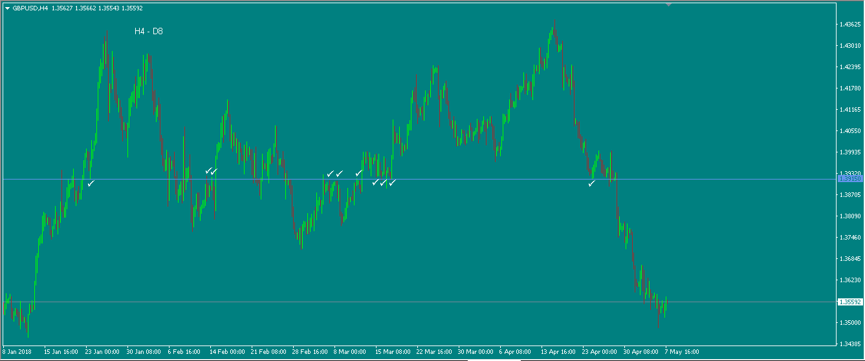Click the '30 Mar 00:00' time axis label
This screenshot has width=865, height=361.
coord(476,353)
